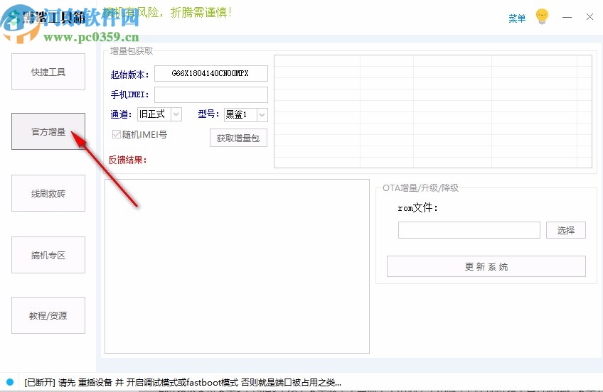Open the 教程/资源 section
Screen dimensions: 603x392
(x=48, y=315)
